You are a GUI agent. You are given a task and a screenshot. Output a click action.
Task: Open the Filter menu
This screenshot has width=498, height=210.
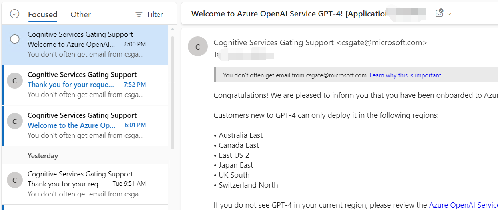click(x=149, y=14)
